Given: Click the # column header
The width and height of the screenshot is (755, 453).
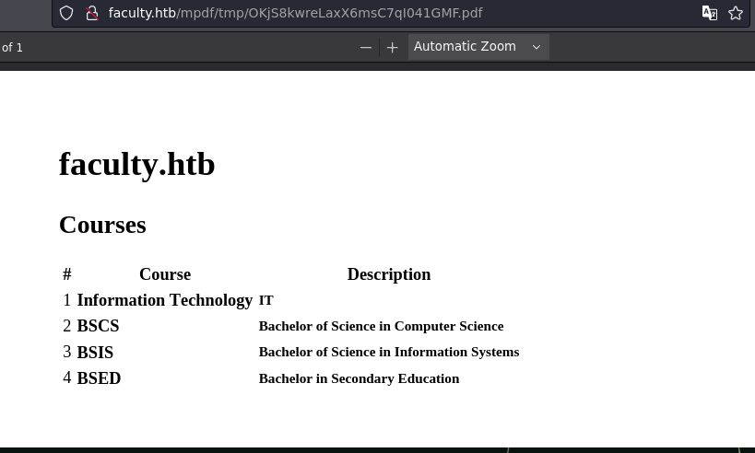Looking at the screenshot, I should coord(67,274).
